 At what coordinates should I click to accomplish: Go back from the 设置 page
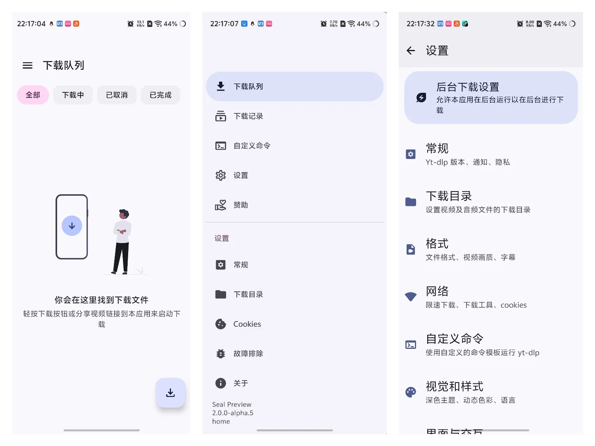tap(411, 50)
